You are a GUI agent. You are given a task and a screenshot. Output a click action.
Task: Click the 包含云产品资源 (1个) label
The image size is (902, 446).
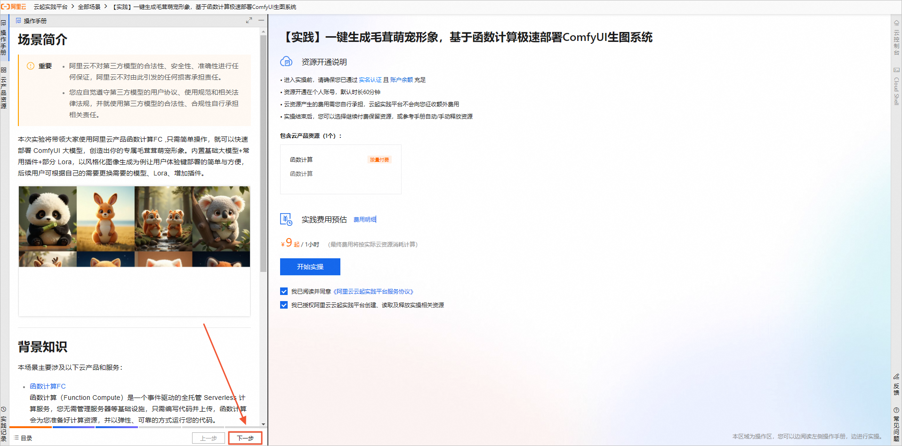(311, 136)
